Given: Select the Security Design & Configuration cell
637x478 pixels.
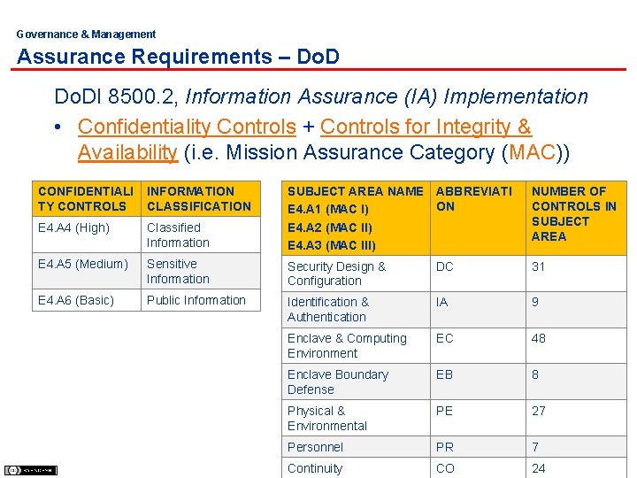Looking at the screenshot, I should click(x=356, y=274).
